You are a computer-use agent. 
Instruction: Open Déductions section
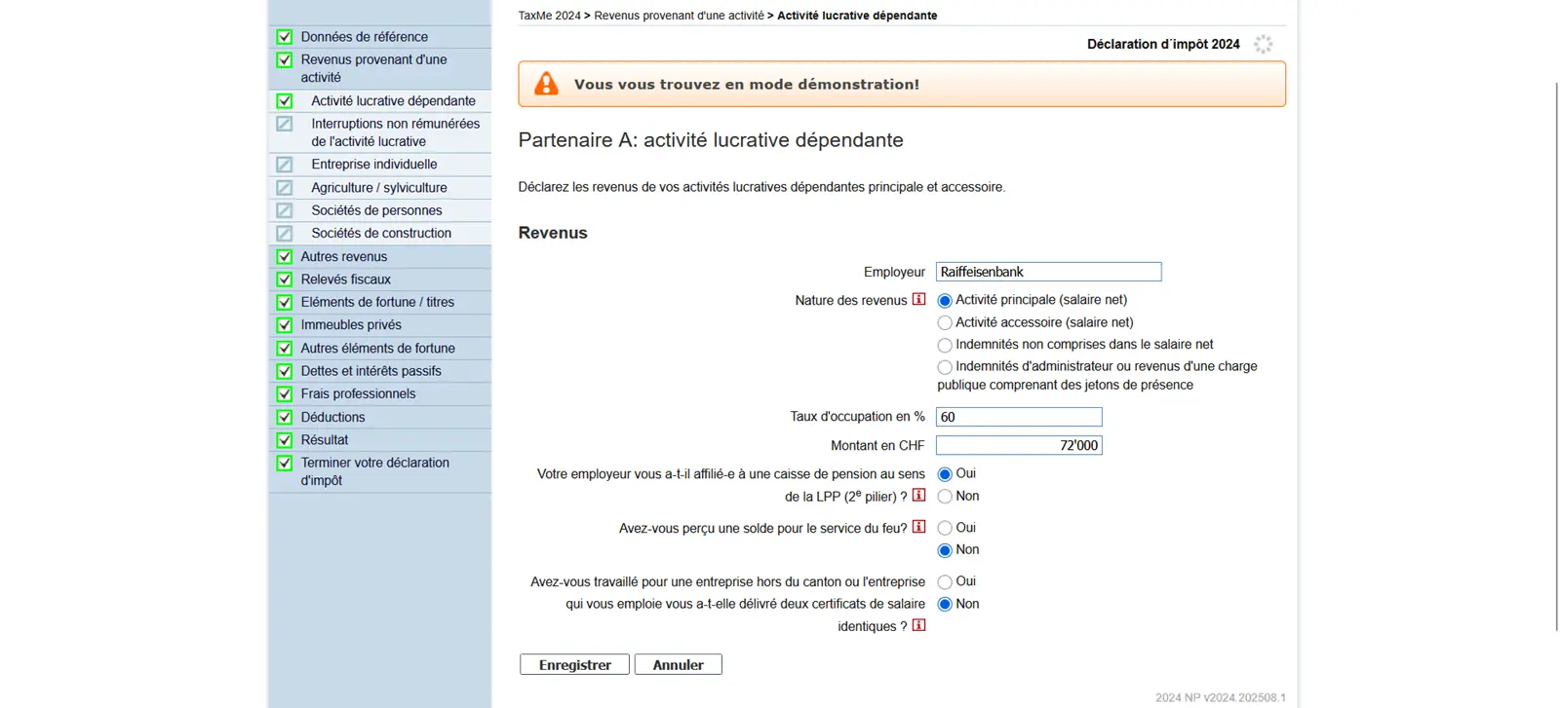point(332,417)
